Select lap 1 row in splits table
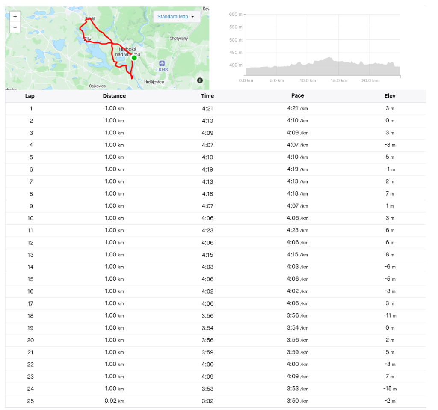 point(216,108)
